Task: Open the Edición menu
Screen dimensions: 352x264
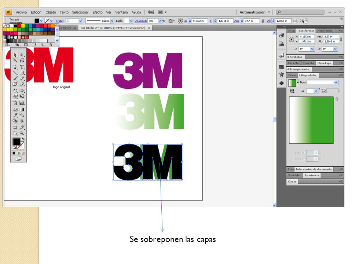Action: tap(36, 12)
